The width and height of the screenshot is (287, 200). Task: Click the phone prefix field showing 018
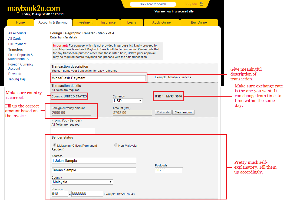60,194
